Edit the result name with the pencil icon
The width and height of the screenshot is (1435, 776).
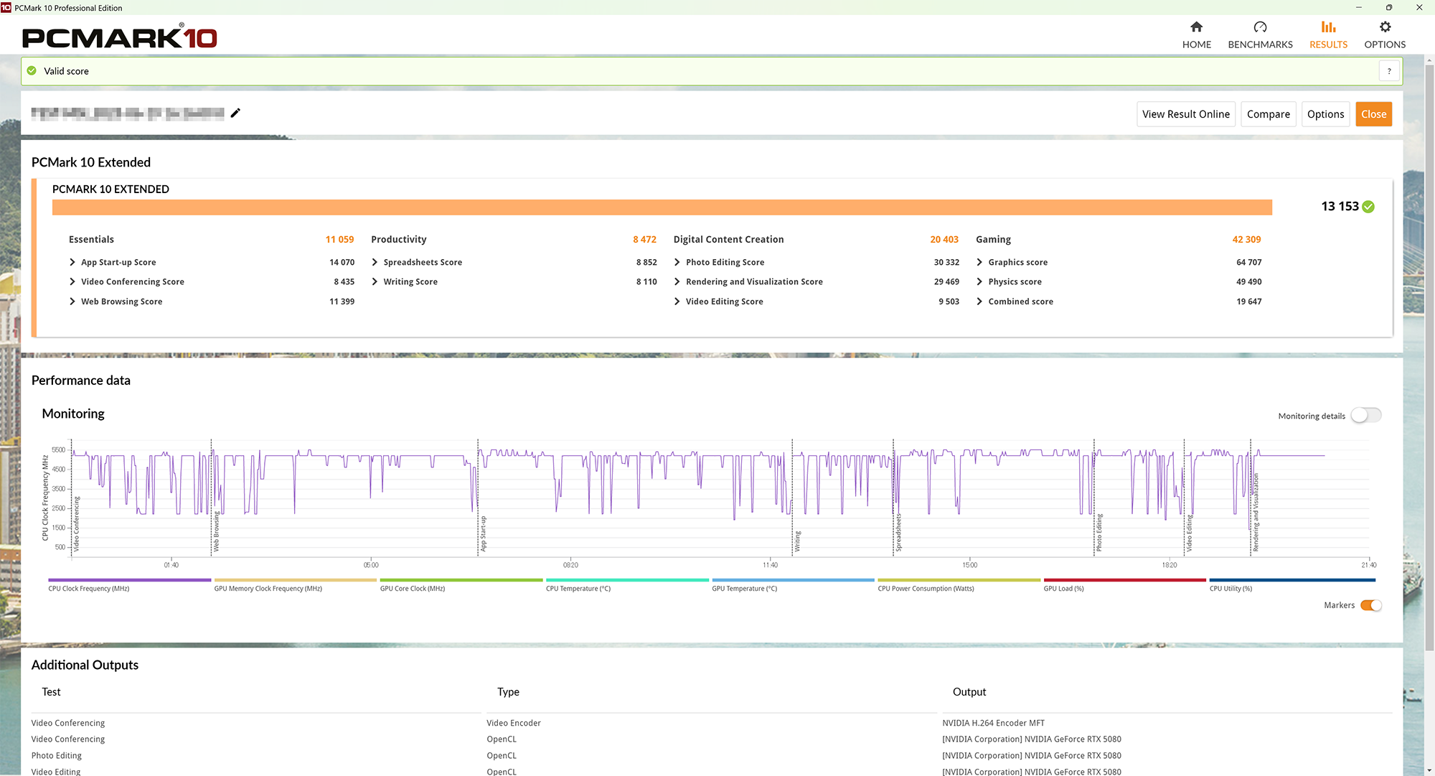tap(235, 113)
